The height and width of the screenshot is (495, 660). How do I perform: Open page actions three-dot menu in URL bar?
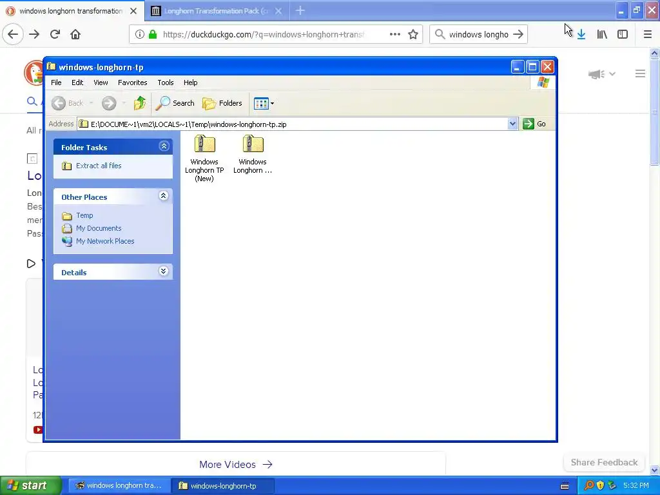(x=395, y=35)
